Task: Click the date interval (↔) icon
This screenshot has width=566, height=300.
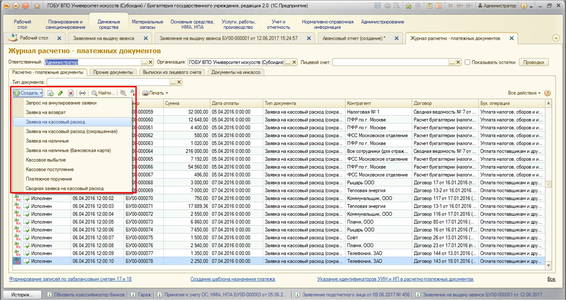Action: [82, 93]
